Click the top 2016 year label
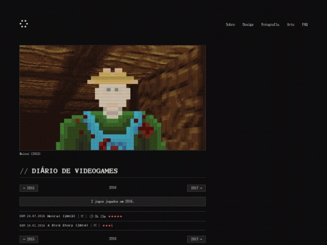Image resolution: width=327 pixels, height=245 pixels. [113, 188]
